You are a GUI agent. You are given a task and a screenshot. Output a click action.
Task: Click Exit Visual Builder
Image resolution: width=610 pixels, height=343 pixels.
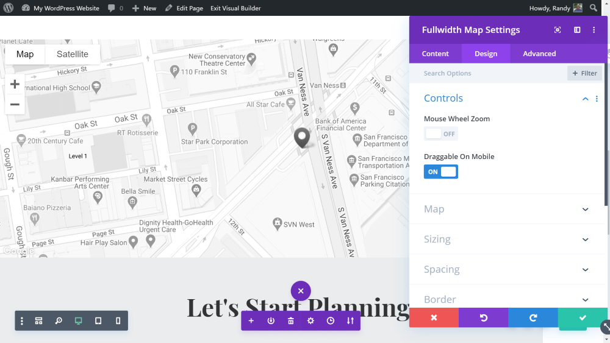point(235,8)
